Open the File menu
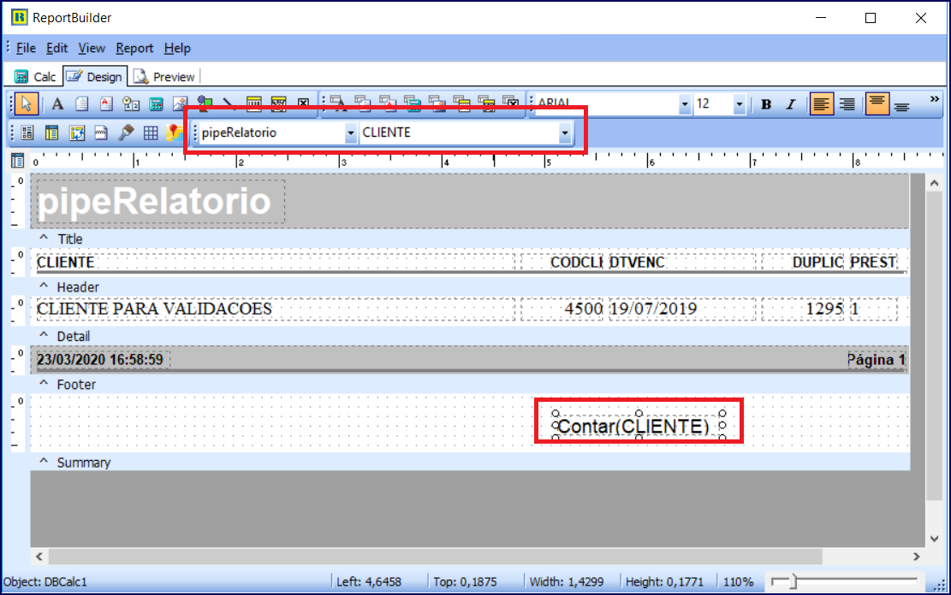The width and height of the screenshot is (951, 595). pos(26,48)
